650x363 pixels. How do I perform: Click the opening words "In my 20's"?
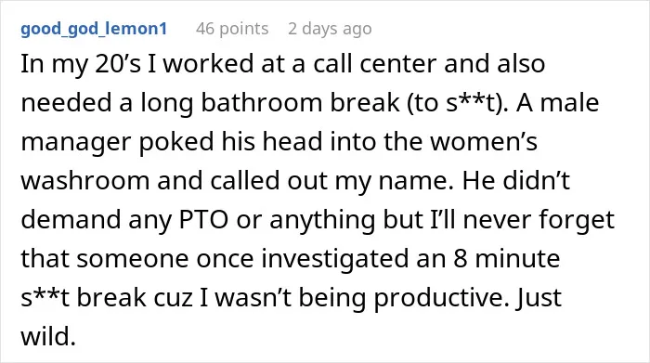tap(81, 64)
